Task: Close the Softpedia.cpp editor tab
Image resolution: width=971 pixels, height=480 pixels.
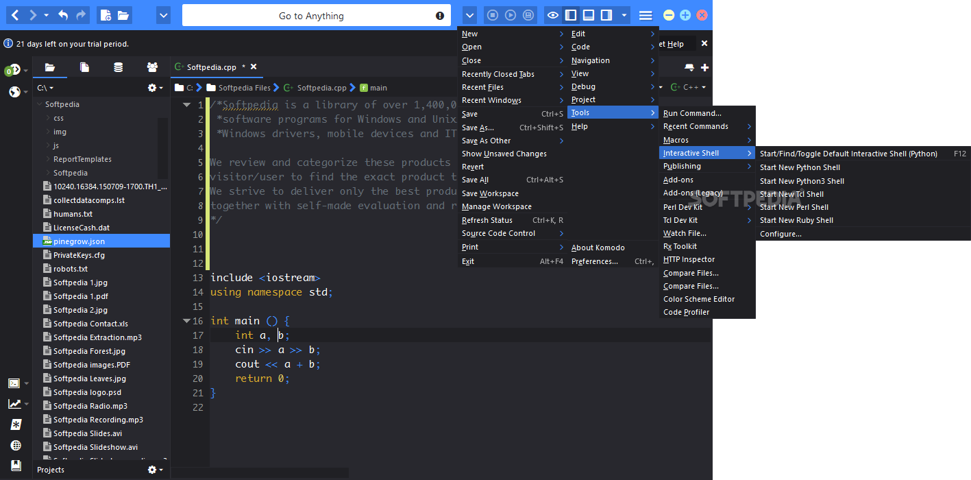Action: [254, 67]
